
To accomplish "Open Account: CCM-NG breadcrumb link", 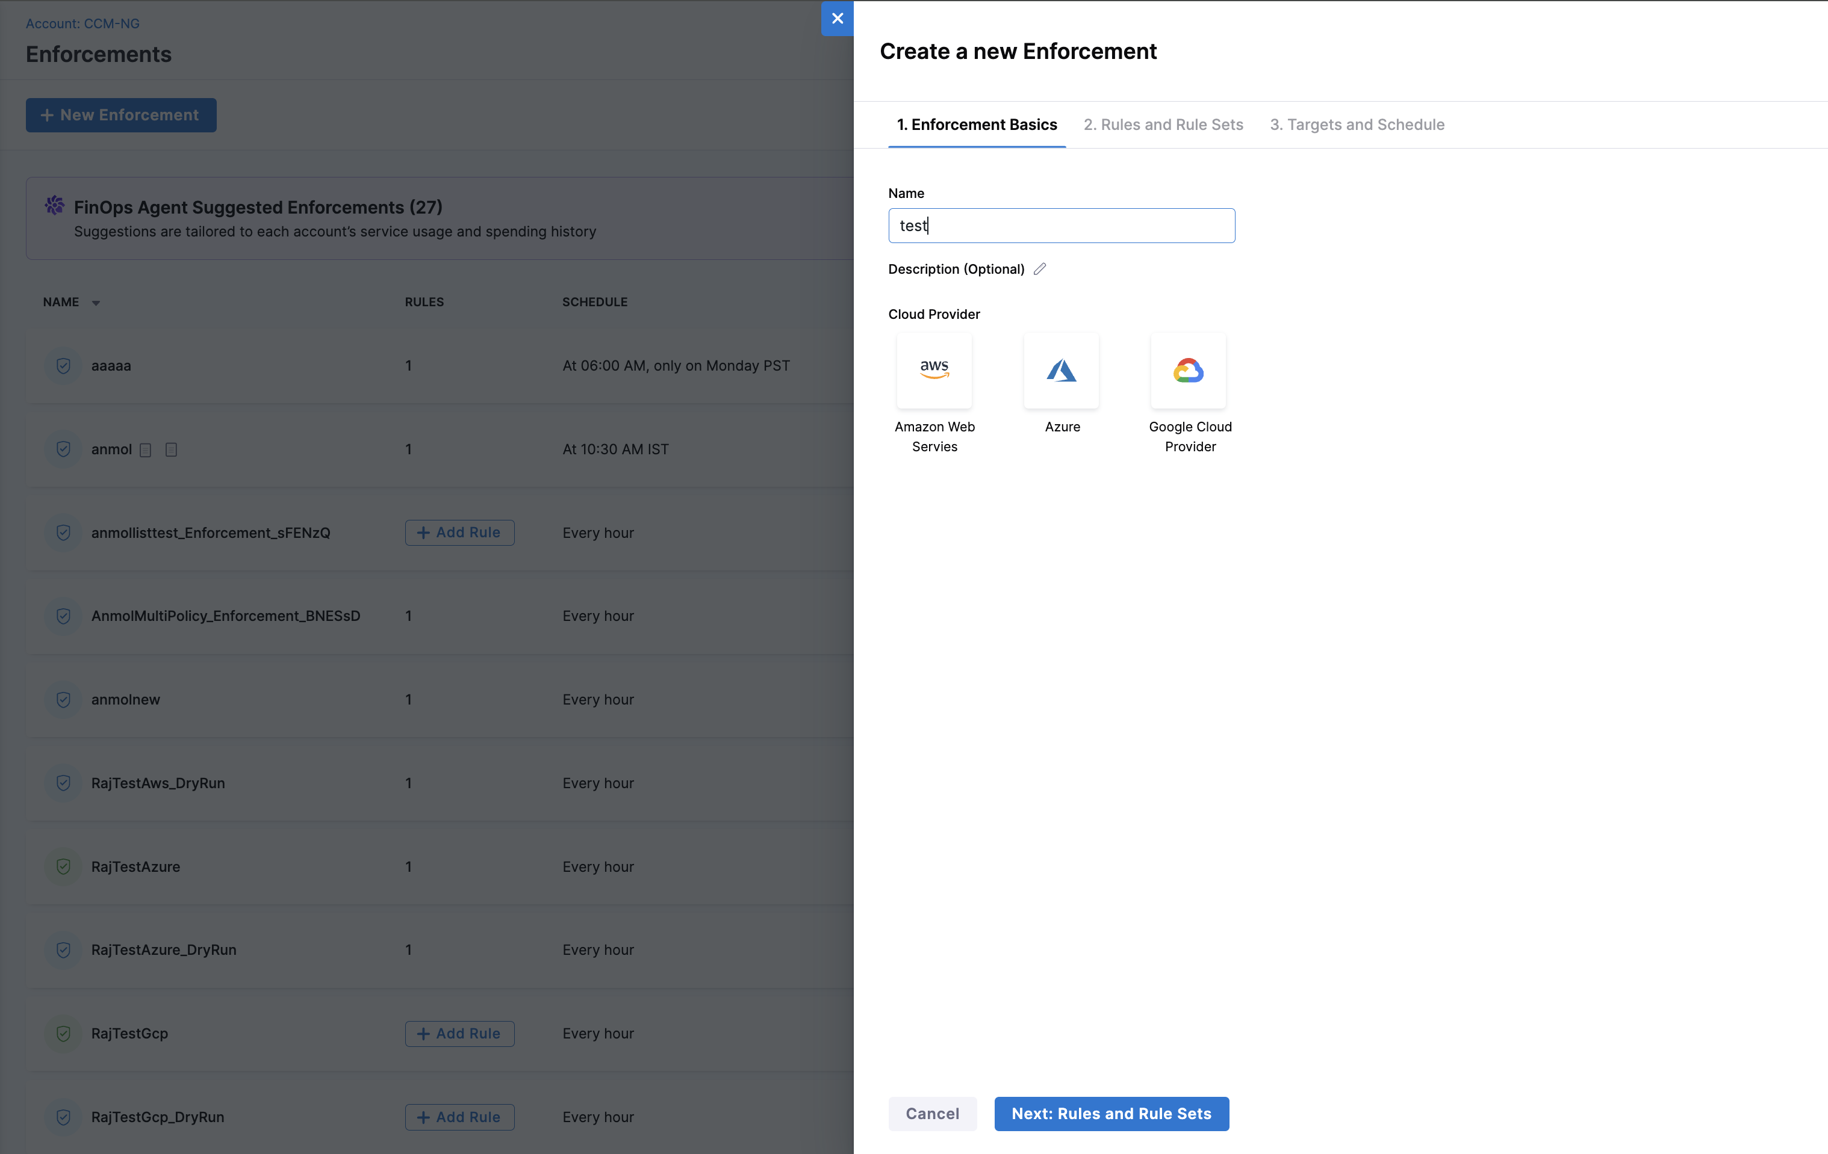I will click(x=82, y=23).
